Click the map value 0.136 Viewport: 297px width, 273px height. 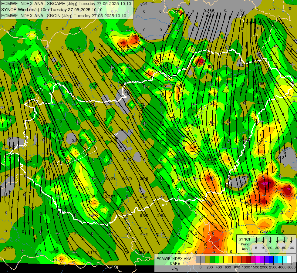click(265, 232)
